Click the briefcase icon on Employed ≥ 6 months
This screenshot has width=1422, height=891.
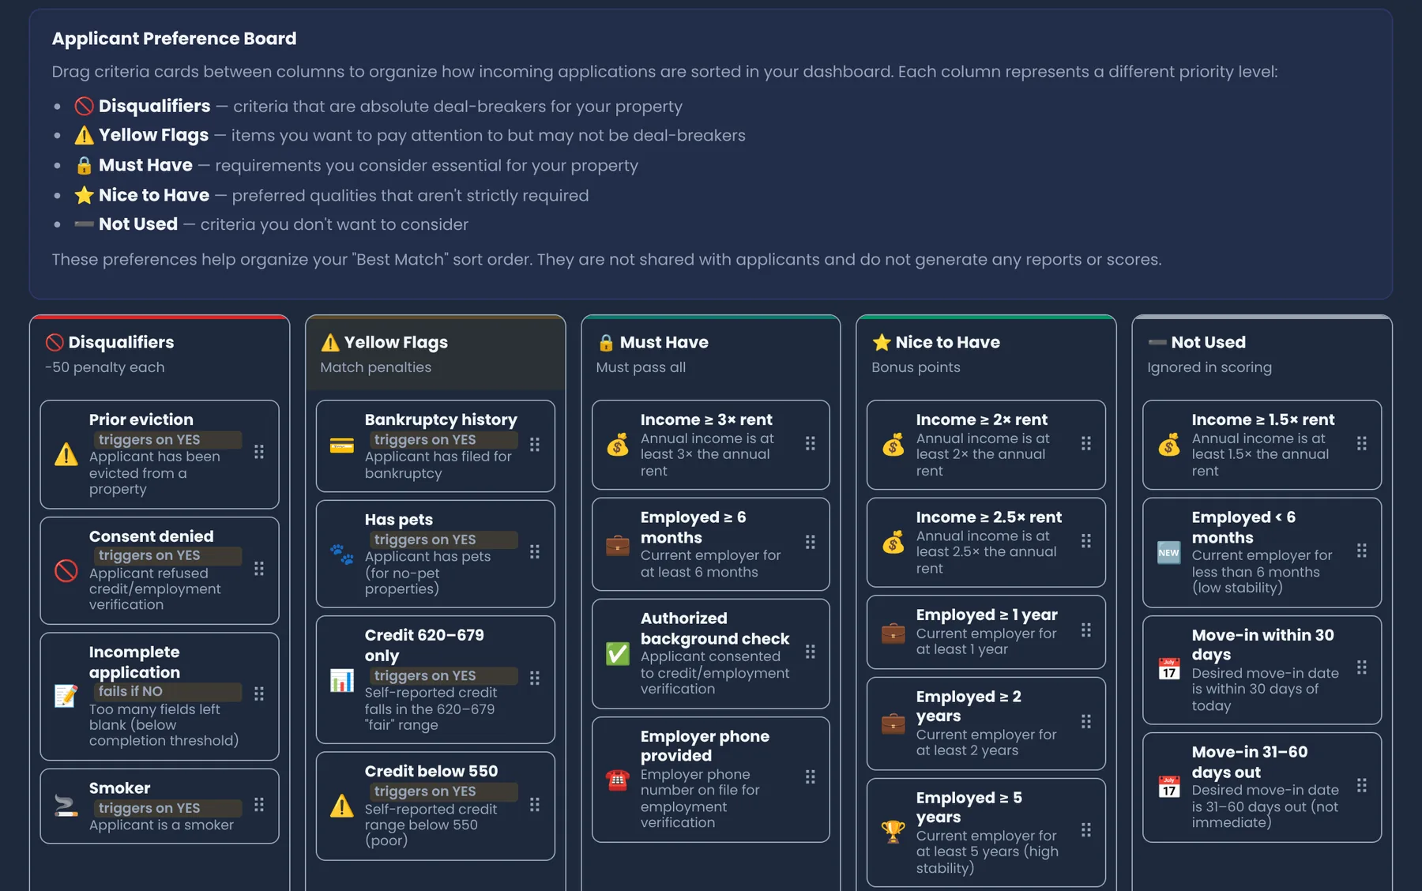click(x=618, y=544)
